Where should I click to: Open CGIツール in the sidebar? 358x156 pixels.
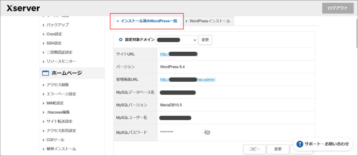(55, 140)
